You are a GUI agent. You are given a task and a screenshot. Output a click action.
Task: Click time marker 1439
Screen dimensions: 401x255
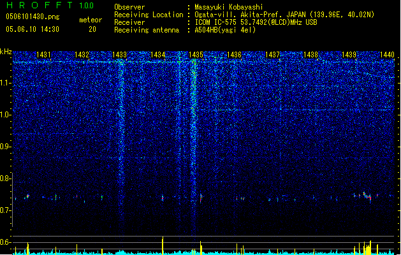tap(349, 55)
